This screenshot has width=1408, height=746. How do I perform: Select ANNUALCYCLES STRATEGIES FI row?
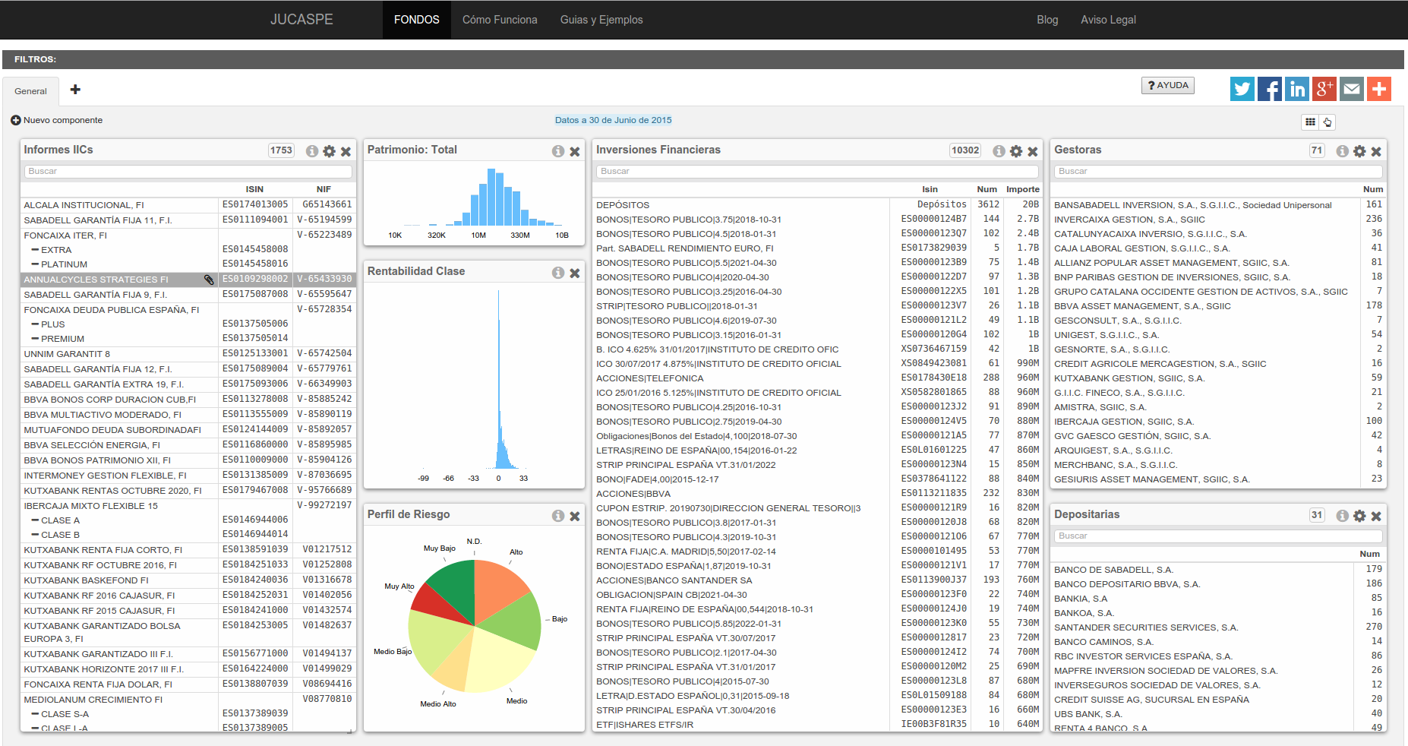[188, 280]
